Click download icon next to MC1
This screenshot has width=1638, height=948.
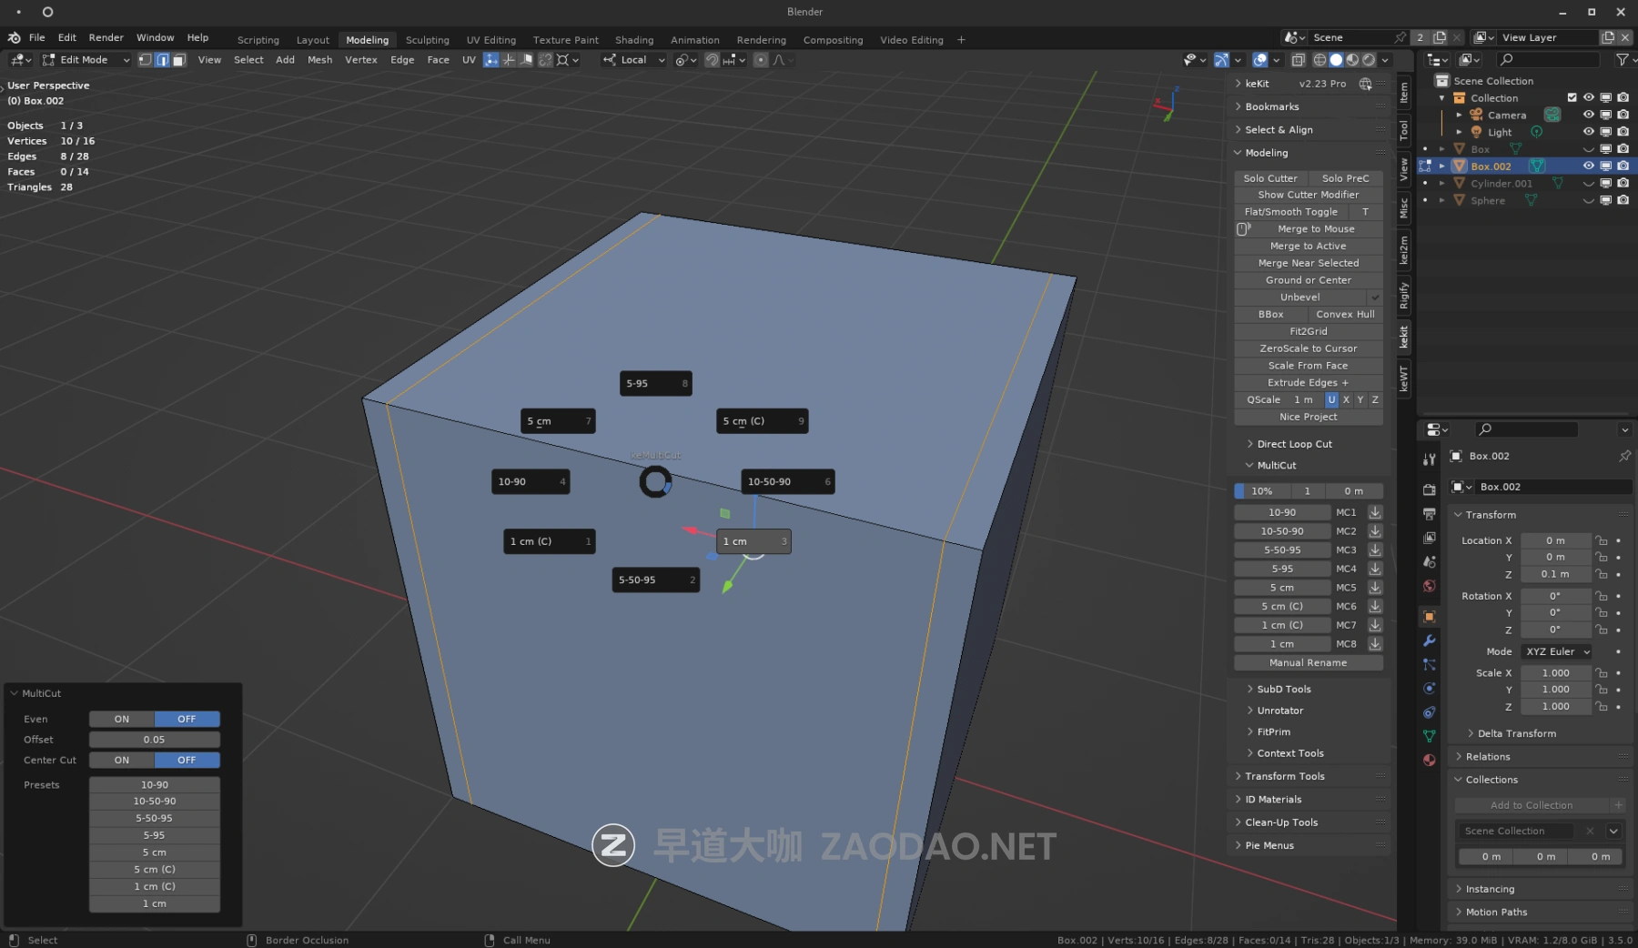tap(1375, 512)
